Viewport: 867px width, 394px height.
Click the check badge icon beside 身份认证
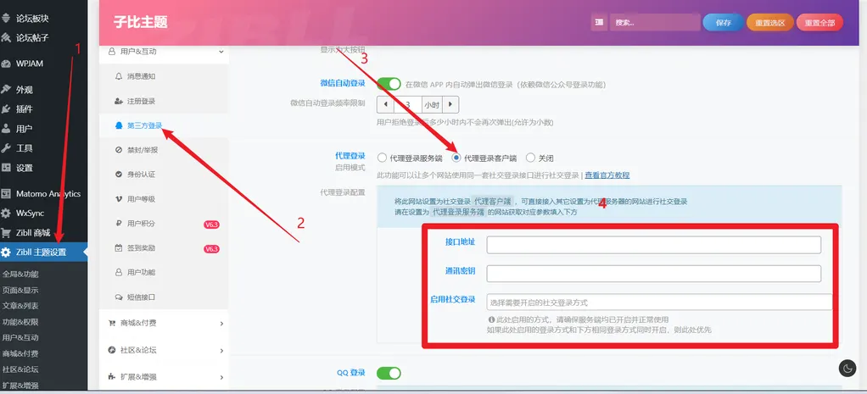(118, 174)
